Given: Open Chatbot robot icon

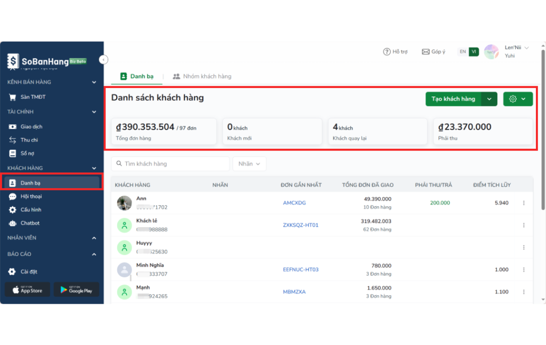Looking at the screenshot, I should click(x=13, y=223).
